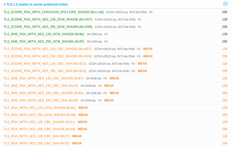Click the 256 bit value for suite 0x3d
233x147 pixels.
coord(224,129)
